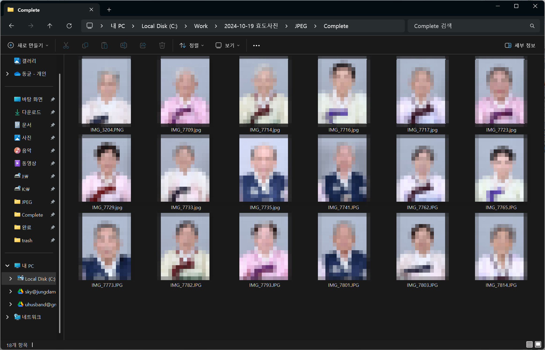Click the Cut scissors icon in toolbar
545x350 pixels.
click(66, 45)
